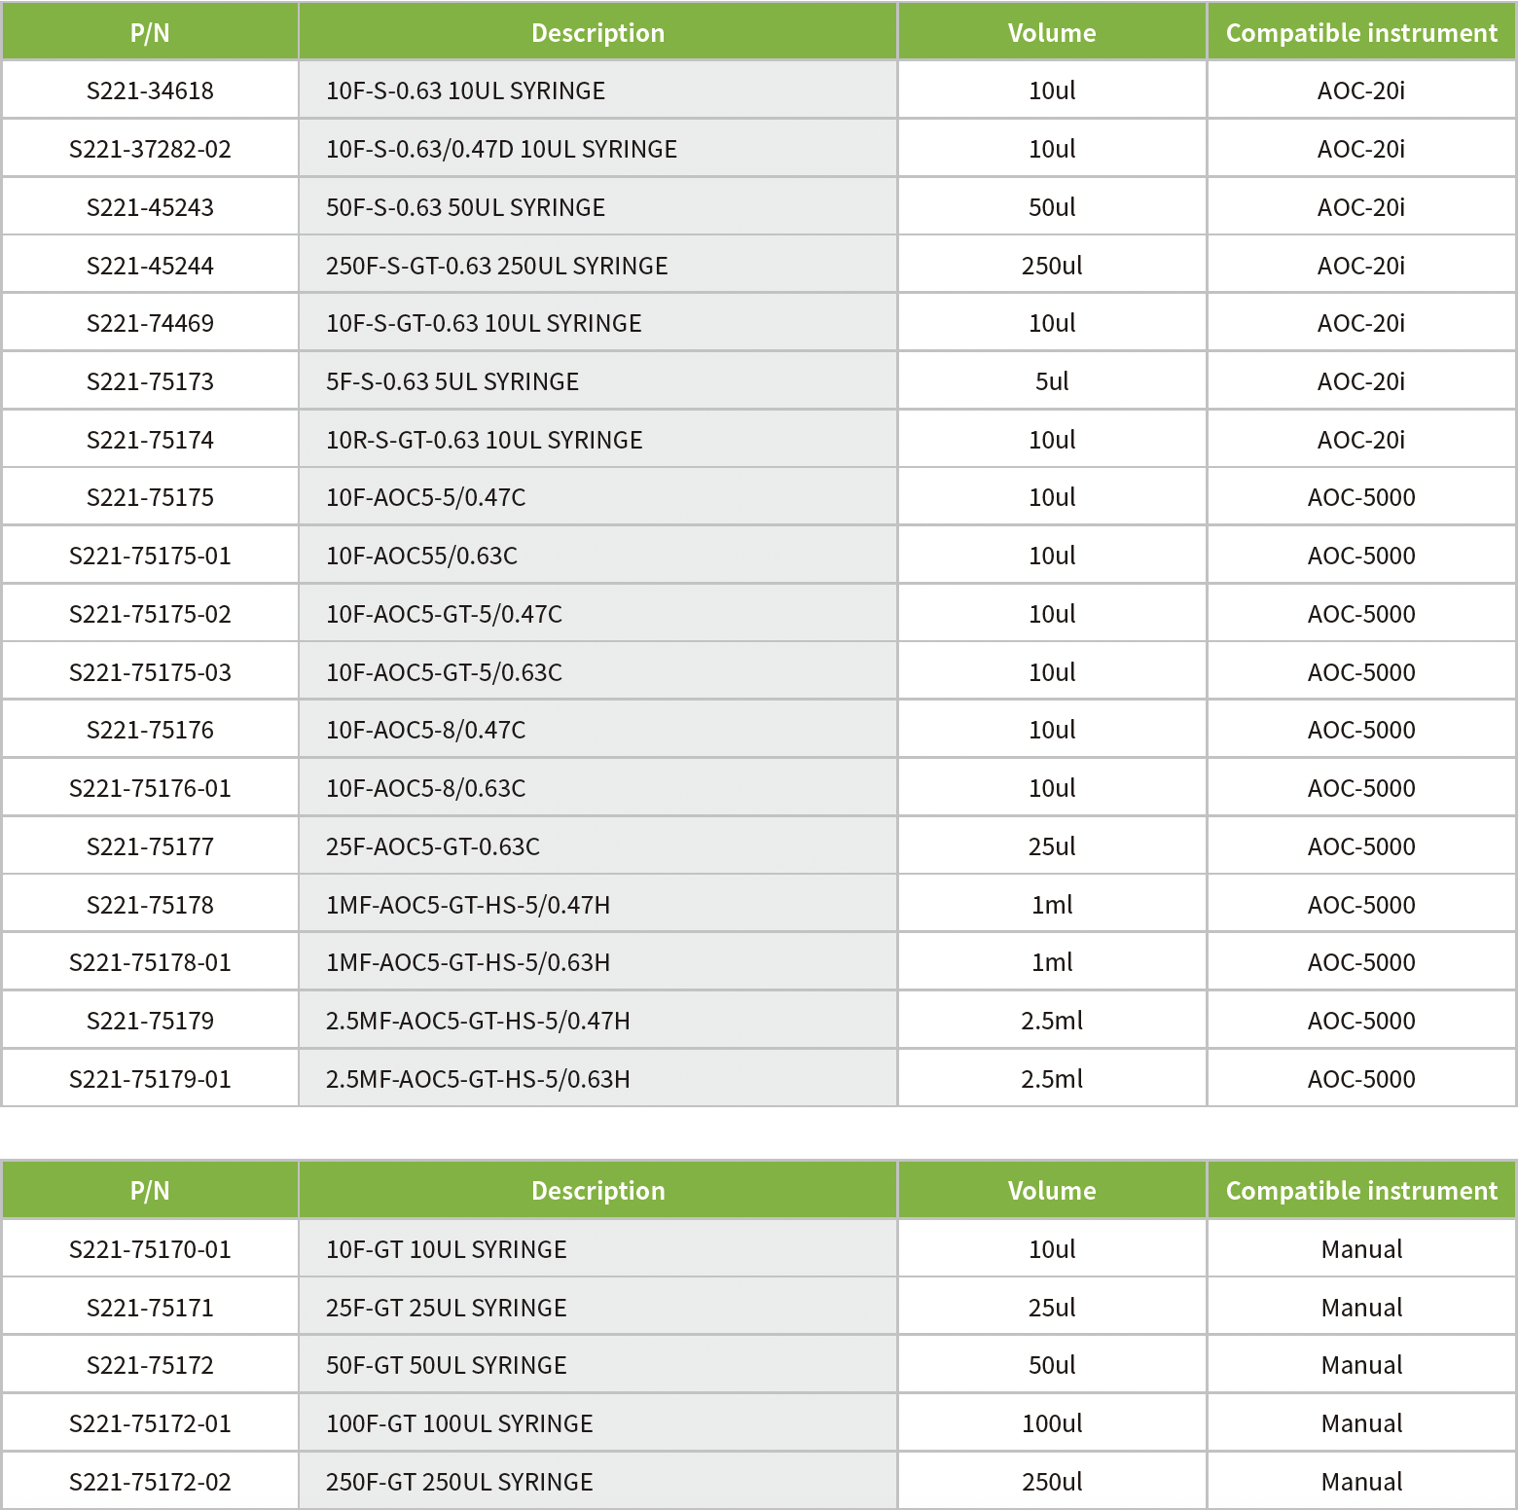Image resolution: width=1518 pixels, height=1510 pixels.
Task: Click part number S221-75175-01
Action: [150, 556]
